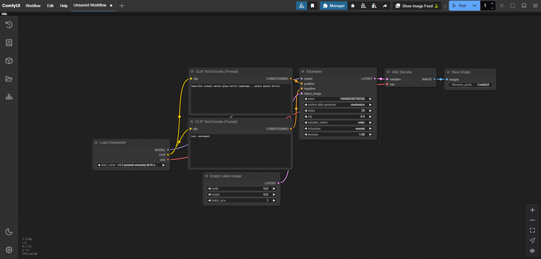The image size is (541, 259).
Task: Open the sampler_name euler dropdown
Action: pyautogui.click(x=338, y=123)
